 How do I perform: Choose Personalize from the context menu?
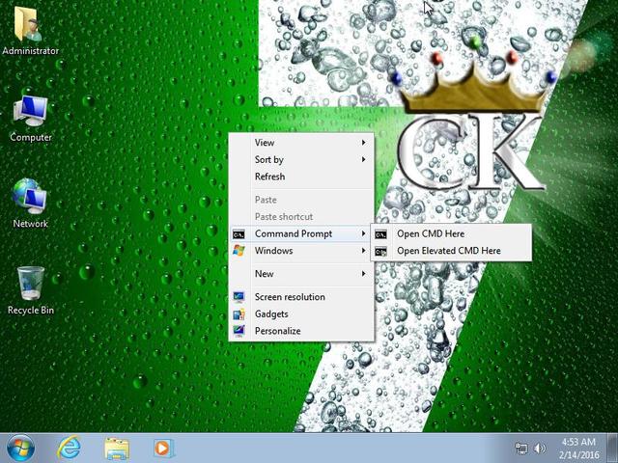coord(301,331)
